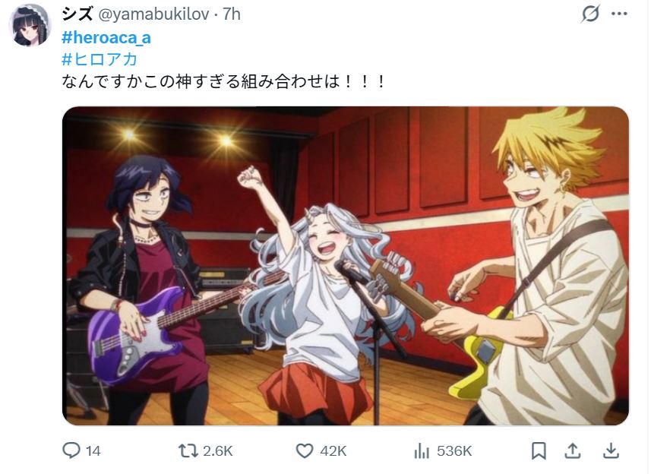651x474 pixels.
Task: Open the @yamabukilov profile handle
Action: tap(153, 14)
